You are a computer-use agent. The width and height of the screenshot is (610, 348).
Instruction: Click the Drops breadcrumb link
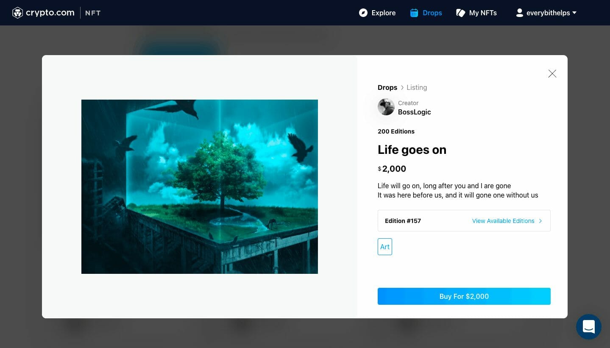(x=387, y=87)
